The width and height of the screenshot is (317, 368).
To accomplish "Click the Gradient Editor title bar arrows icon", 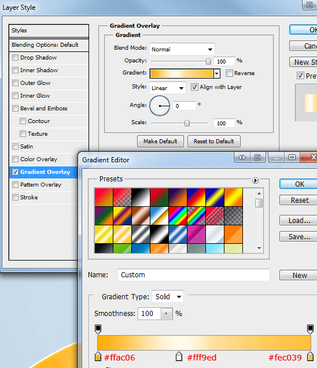I will tap(242, 157).
